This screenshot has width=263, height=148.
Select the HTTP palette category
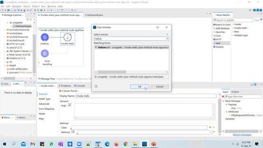[x=217, y=39]
